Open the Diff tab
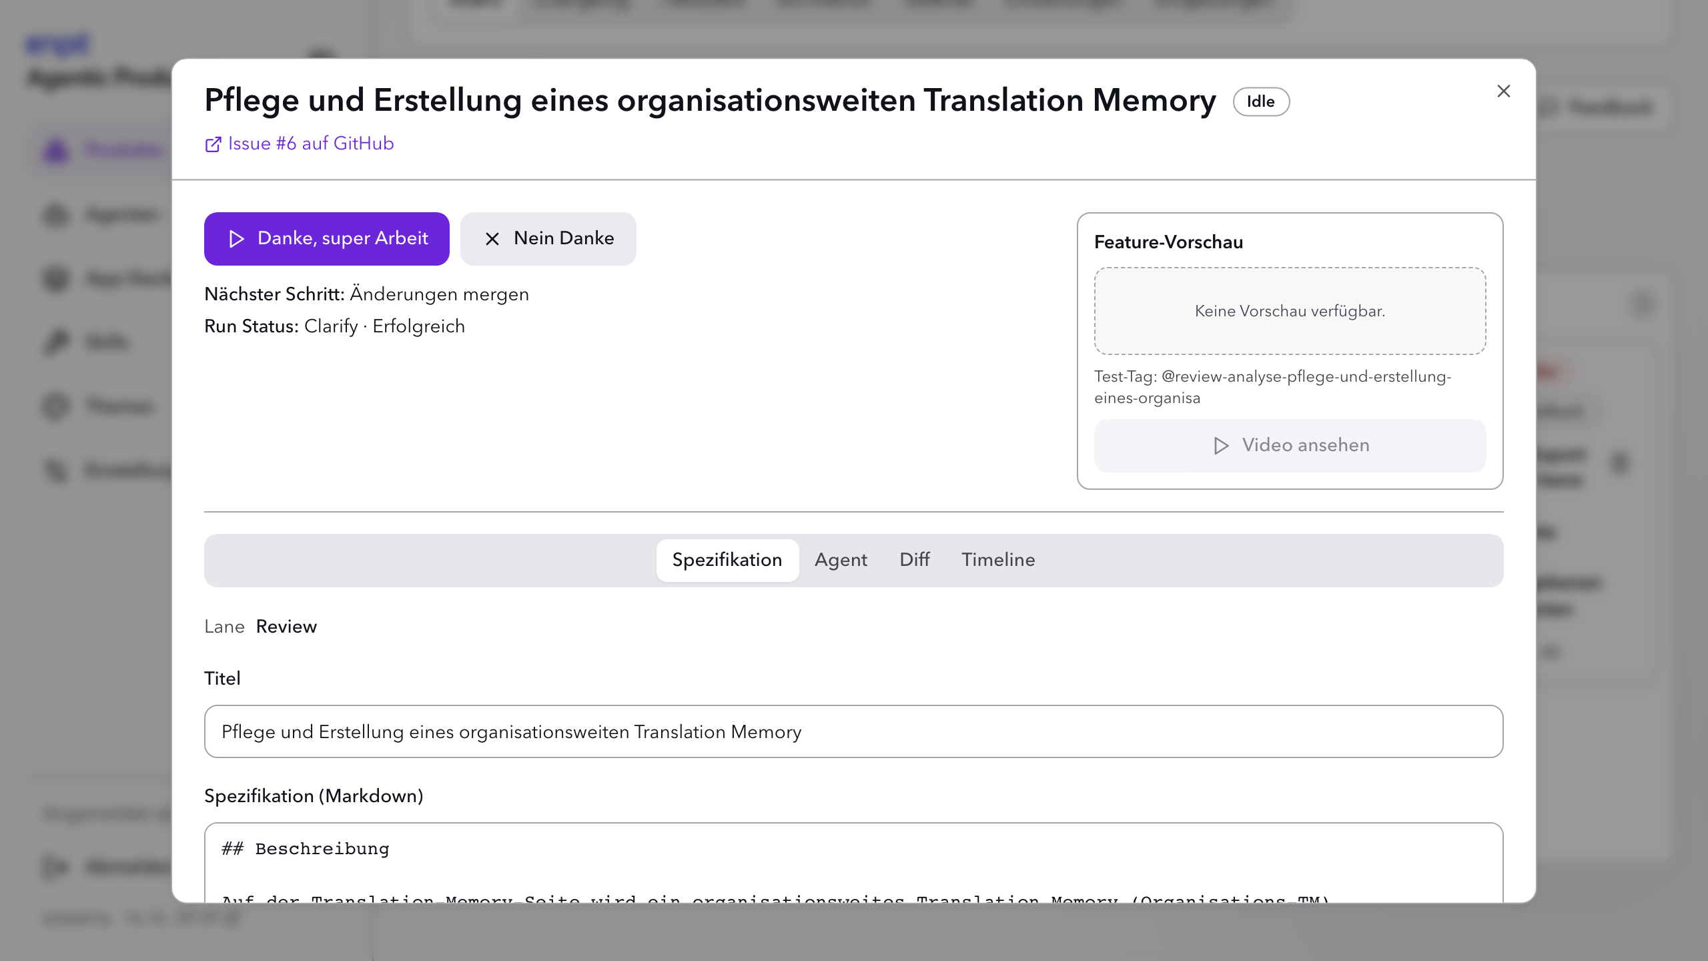The height and width of the screenshot is (961, 1708). [914, 560]
